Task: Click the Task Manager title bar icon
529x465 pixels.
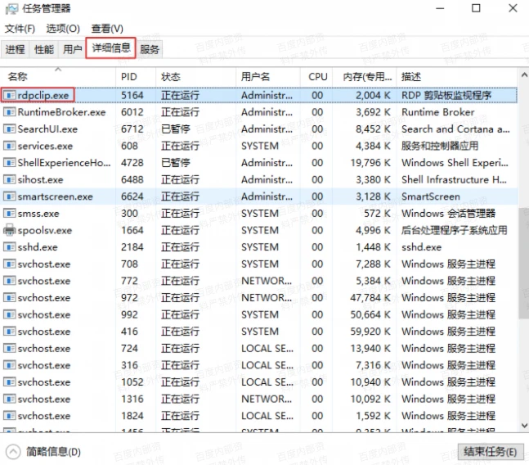Action: point(11,9)
